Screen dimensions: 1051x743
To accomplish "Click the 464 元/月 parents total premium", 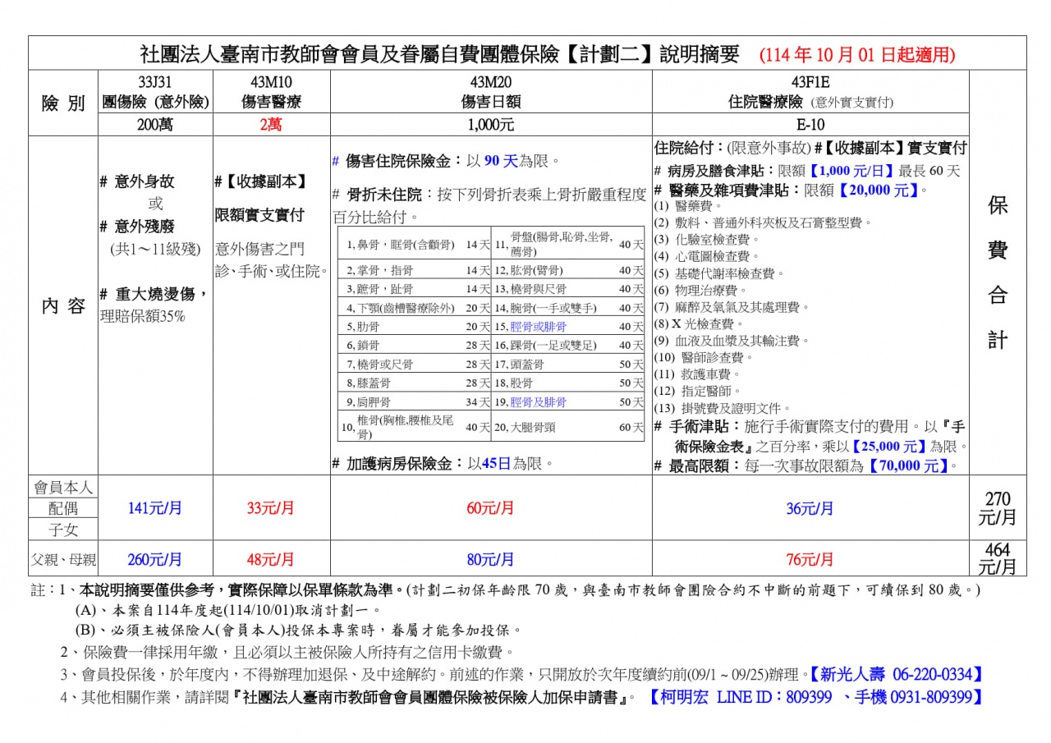I will [997, 558].
